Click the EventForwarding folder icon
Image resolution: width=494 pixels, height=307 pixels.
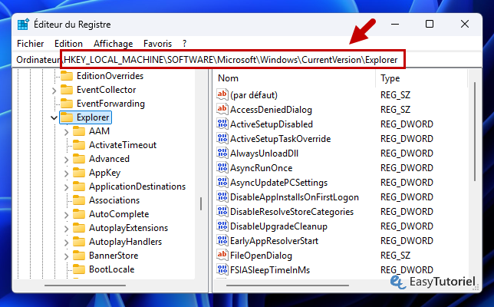(67, 104)
